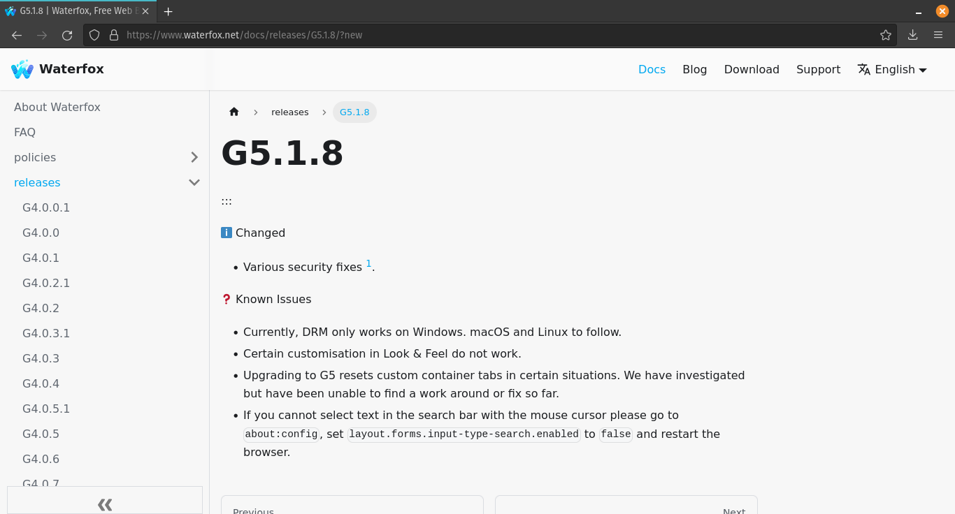Open a new tab with the plus button
955x514 pixels.
pyautogui.click(x=168, y=11)
